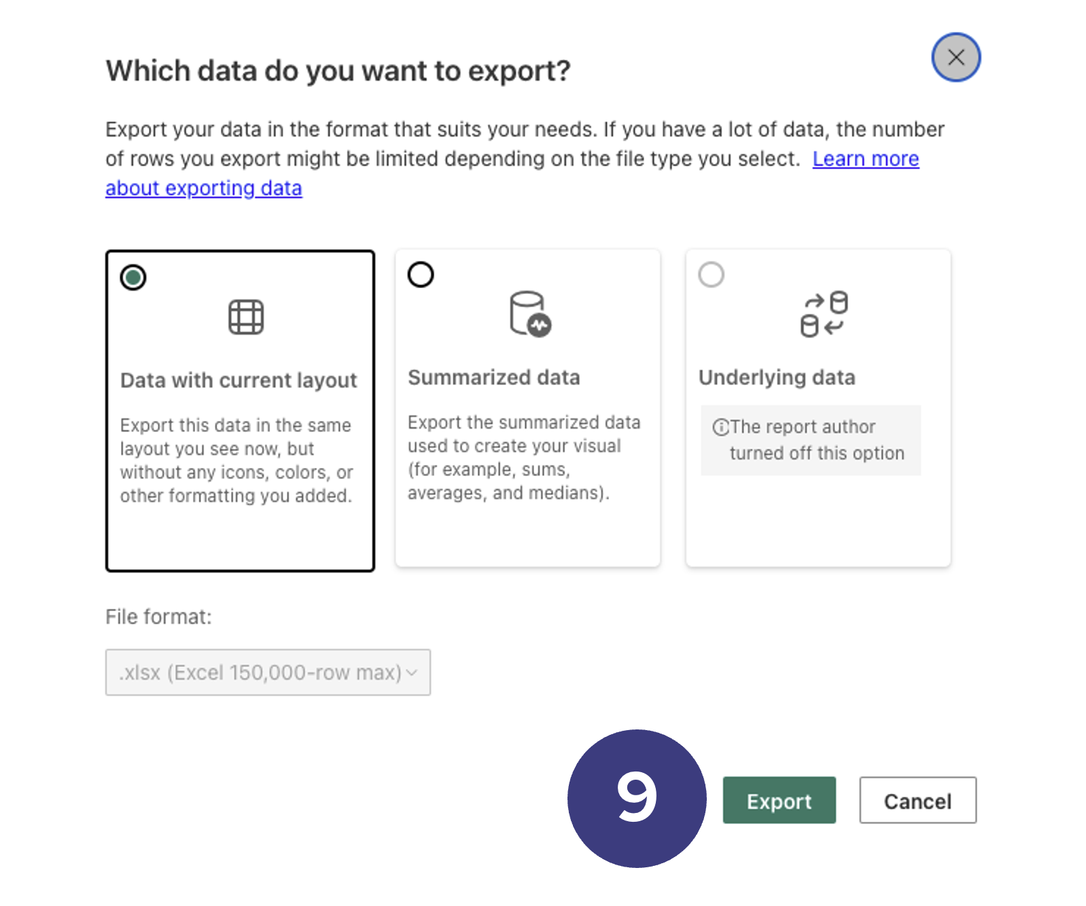Click the purple number 9 step badge
The image size is (1086, 906).
tap(637, 798)
